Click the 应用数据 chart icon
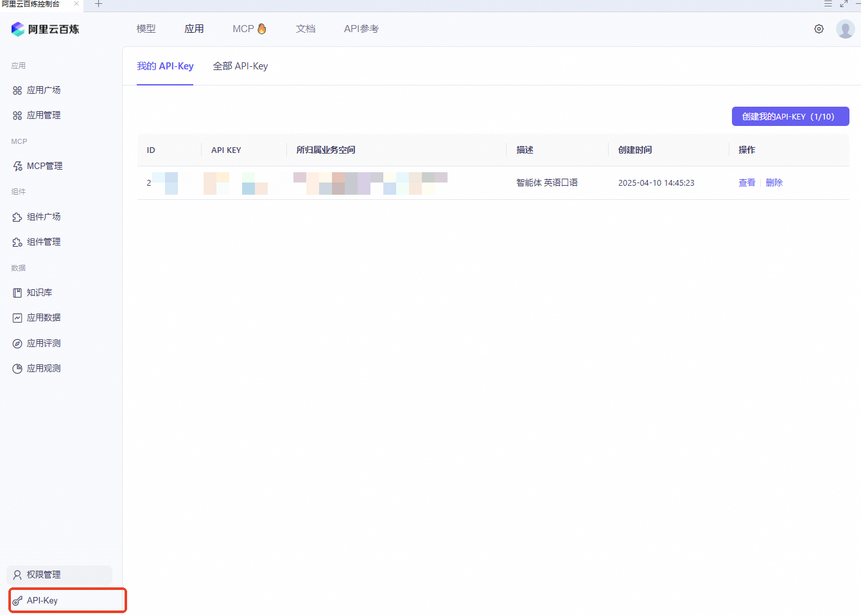 point(17,318)
